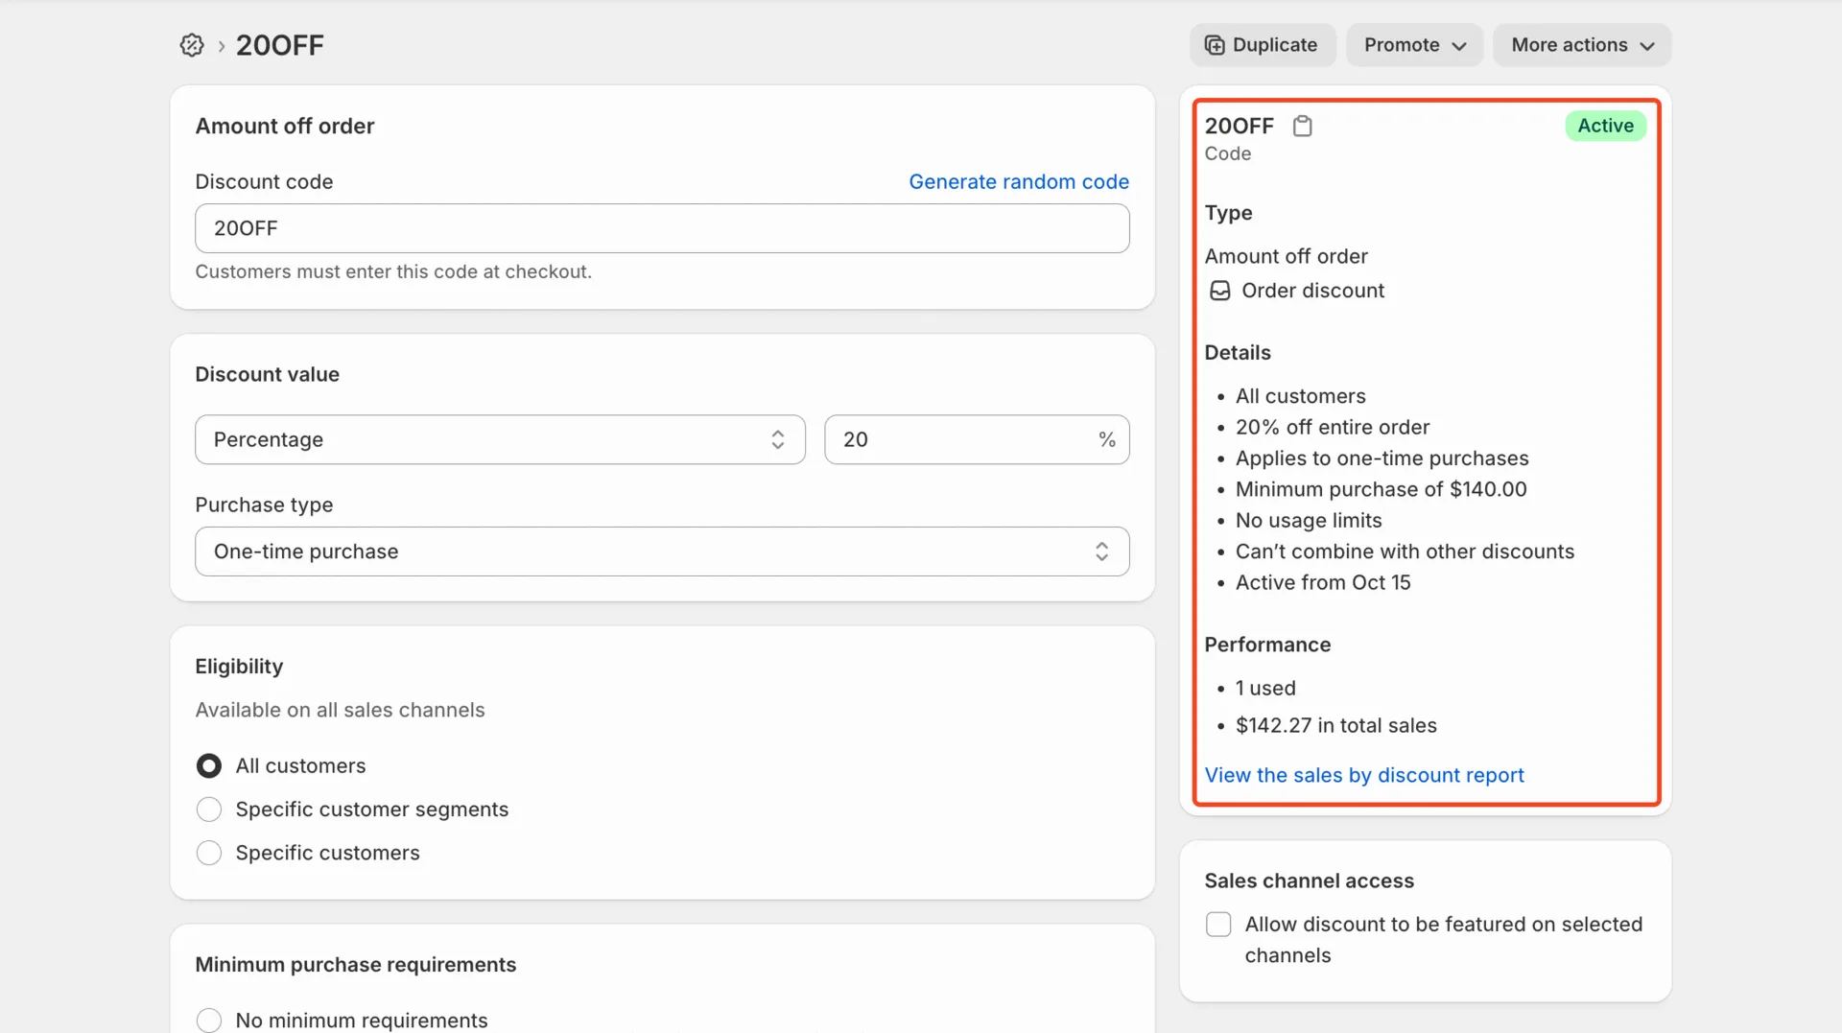Open the Promote dropdown menu
The image size is (1842, 1033).
point(1414,45)
